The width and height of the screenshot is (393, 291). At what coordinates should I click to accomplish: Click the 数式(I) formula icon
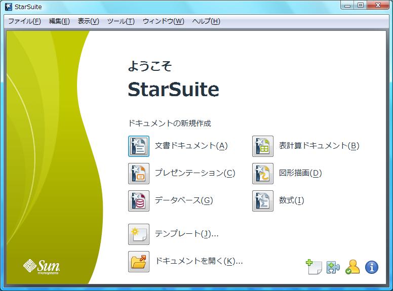(263, 201)
